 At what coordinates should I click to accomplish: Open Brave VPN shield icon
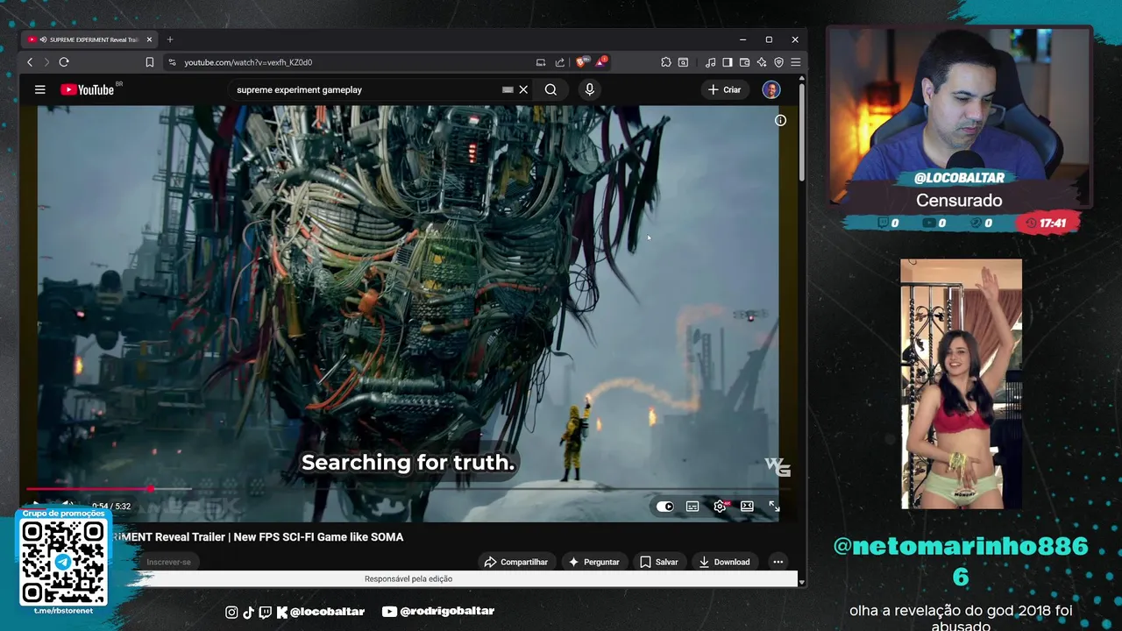point(778,62)
